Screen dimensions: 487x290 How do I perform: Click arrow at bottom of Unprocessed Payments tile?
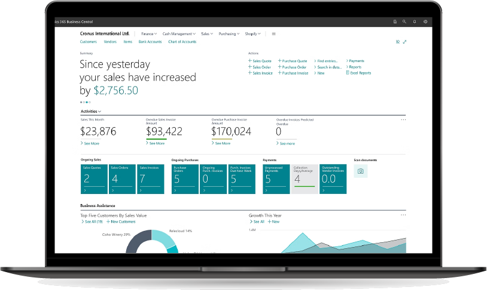click(x=266, y=190)
